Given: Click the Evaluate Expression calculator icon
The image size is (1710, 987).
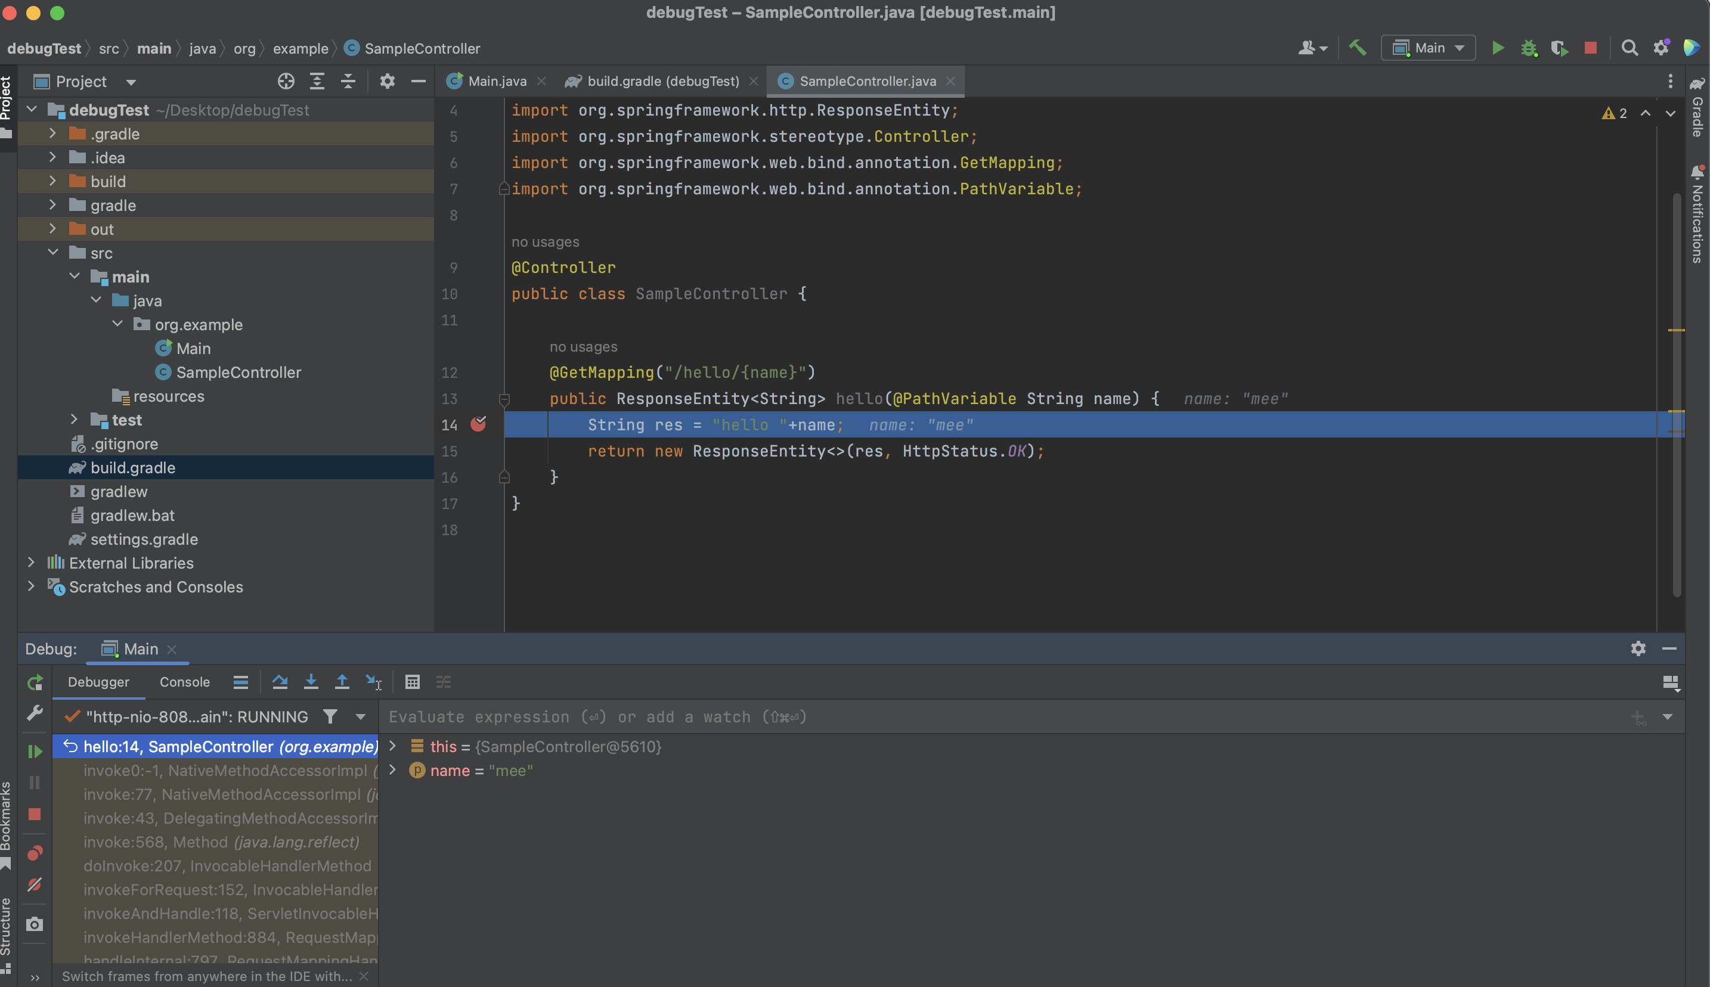Looking at the screenshot, I should (412, 682).
